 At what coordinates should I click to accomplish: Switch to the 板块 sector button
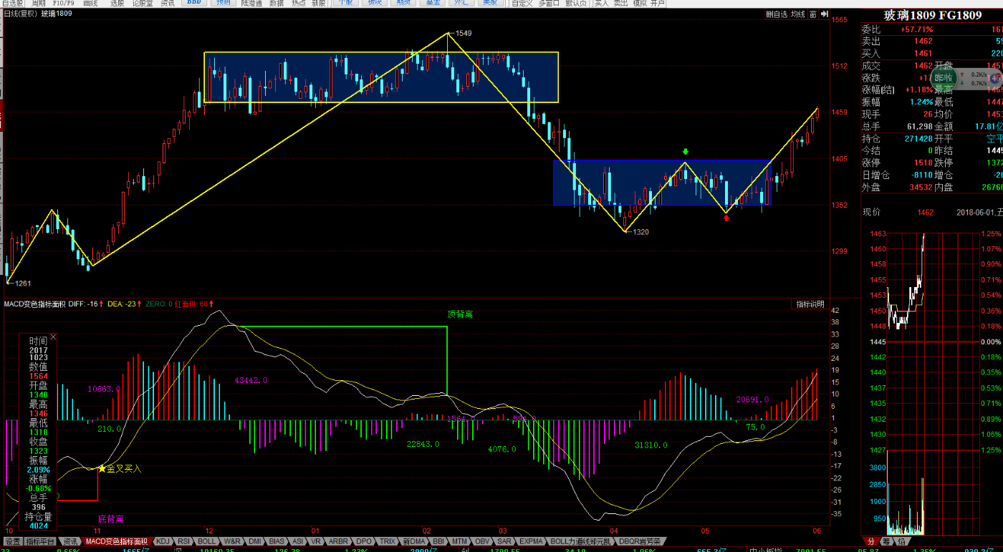click(x=375, y=3)
